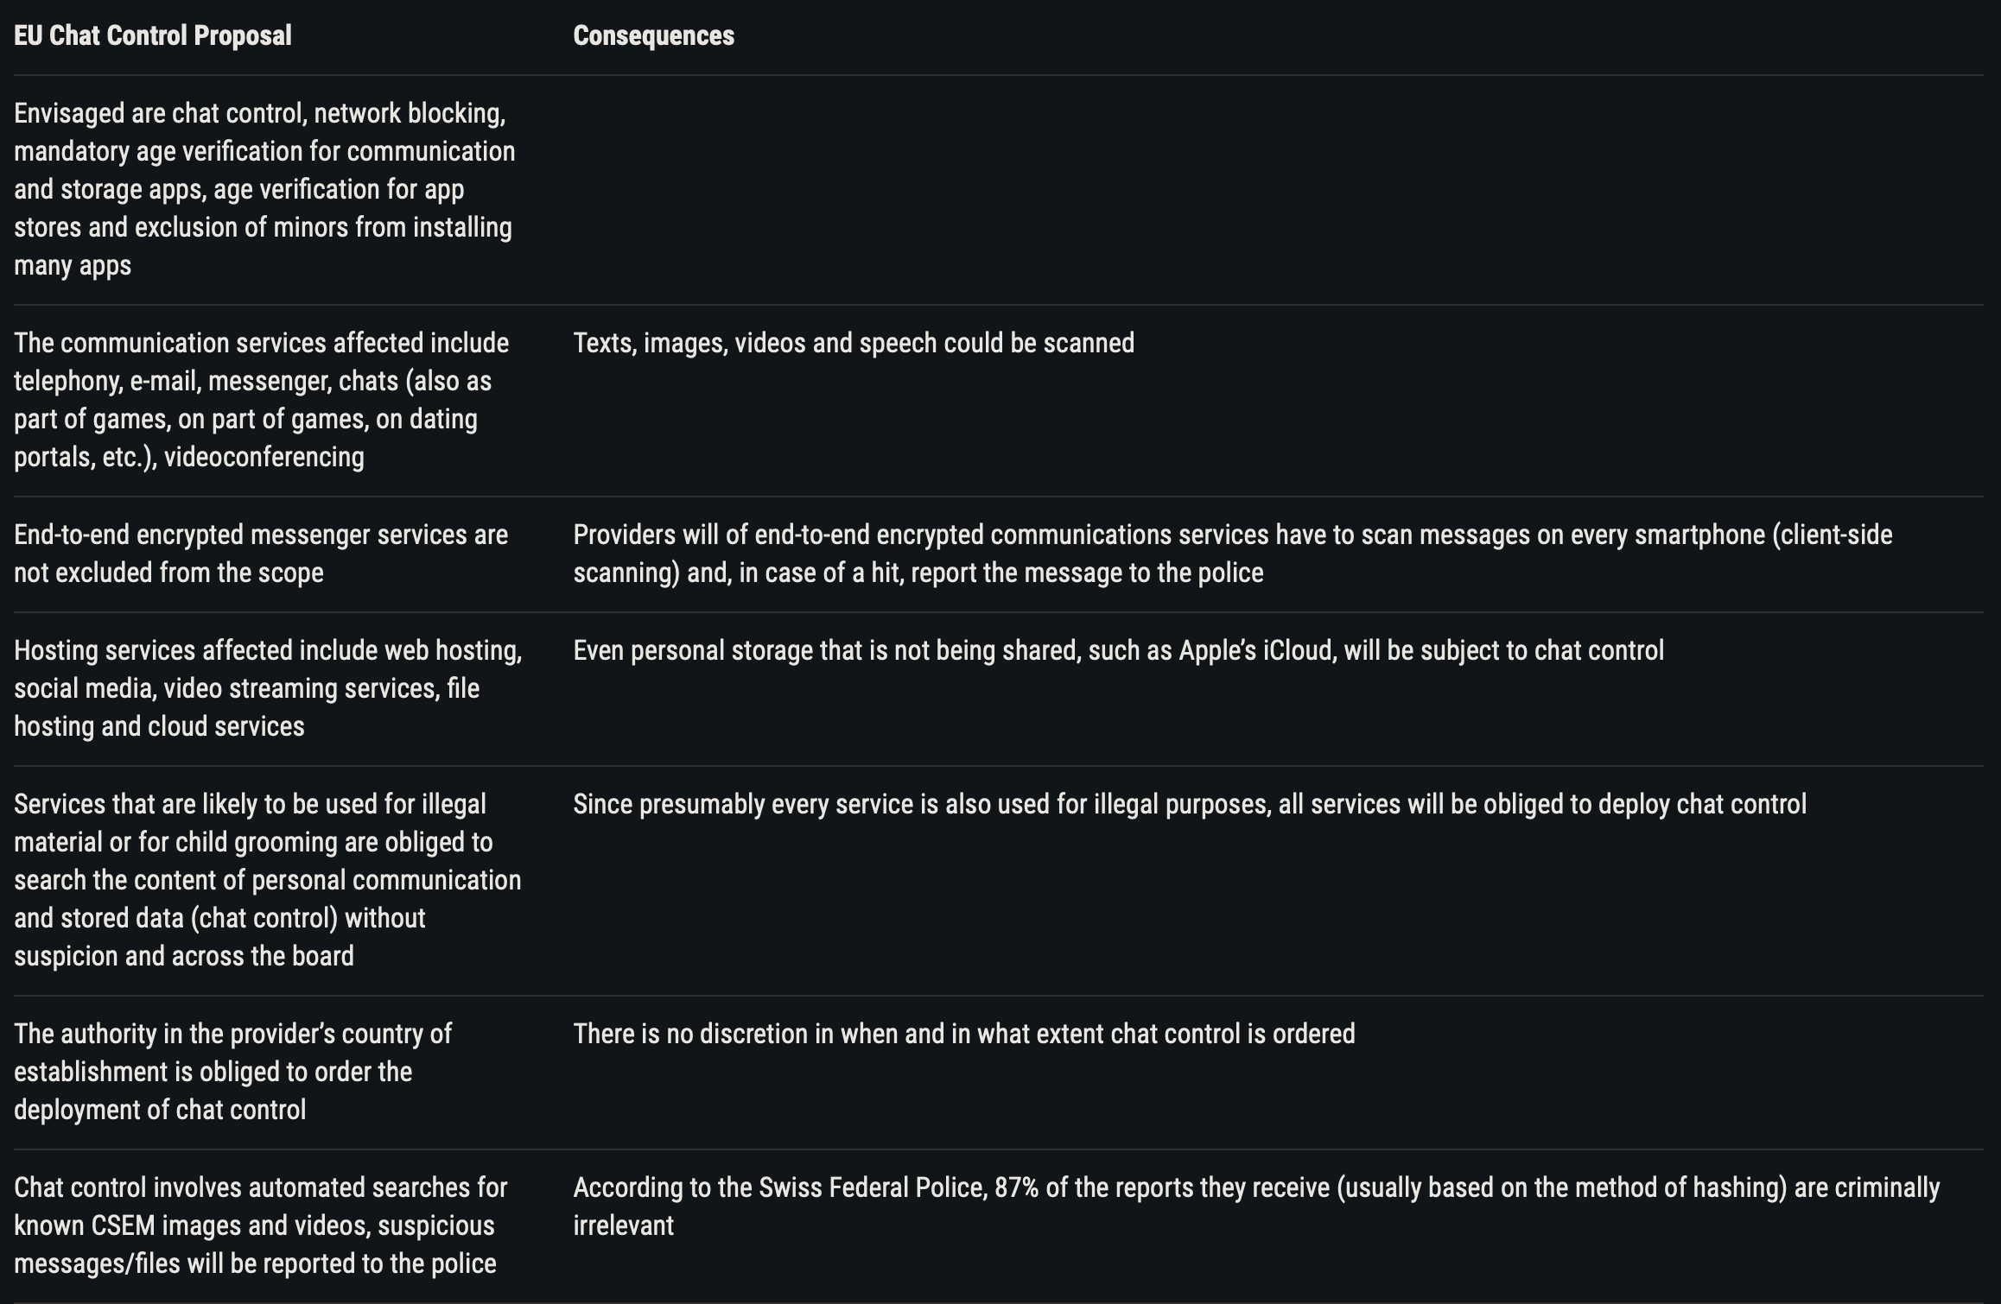Select the 'End-to-end encrypted messenger services' cell

tap(268, 554)
